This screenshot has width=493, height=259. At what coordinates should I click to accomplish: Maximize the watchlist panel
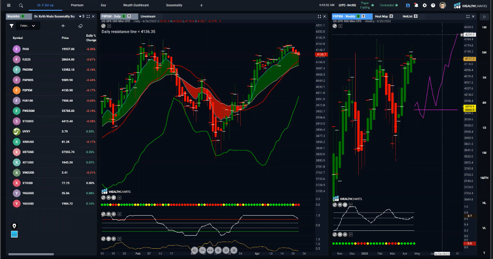(x=88, y=17)
